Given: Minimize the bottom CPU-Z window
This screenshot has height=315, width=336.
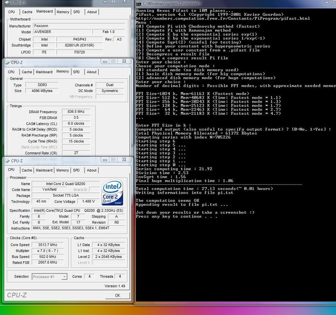Looking at the screenshot, I should tap(105, 160).
